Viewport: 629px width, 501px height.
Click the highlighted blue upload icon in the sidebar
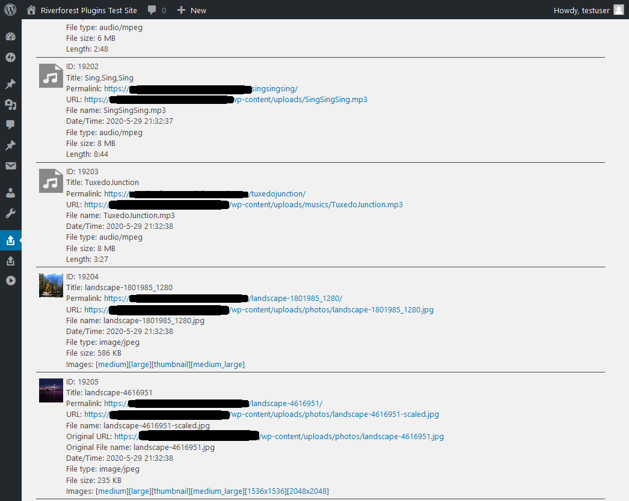pyautogui.click(x=10, y=240)
